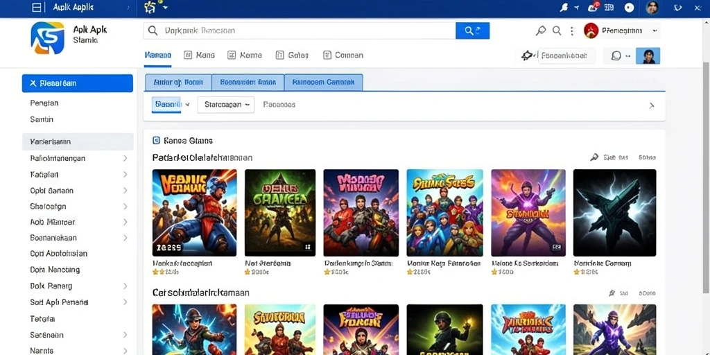
Task: Click the vertical page scrollbar
Action: pos(705,177)
